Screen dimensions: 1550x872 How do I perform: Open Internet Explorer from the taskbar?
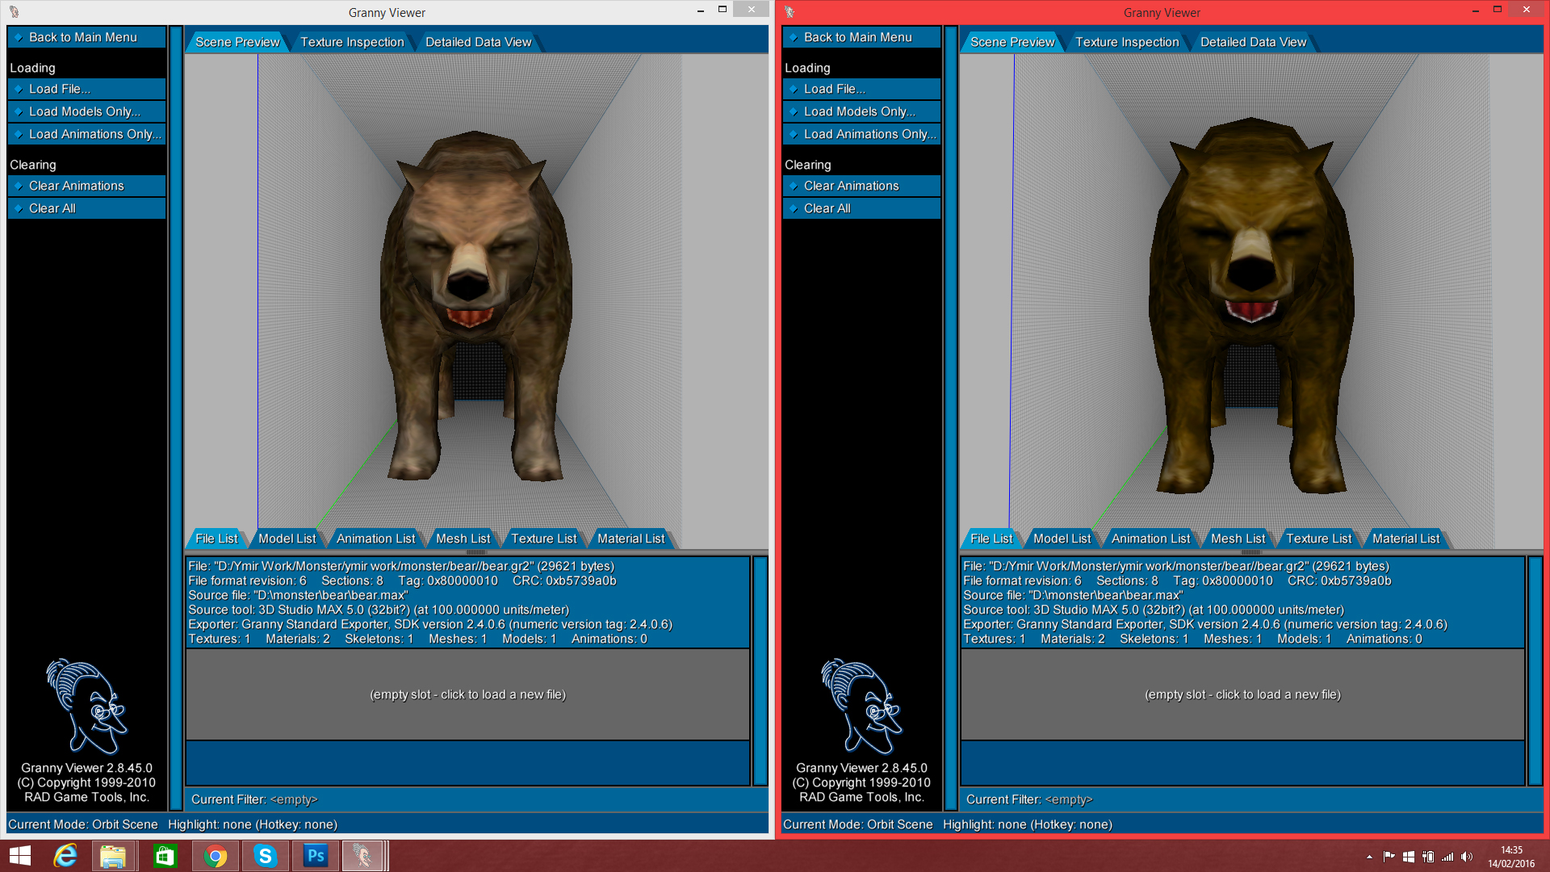point(65,856)
